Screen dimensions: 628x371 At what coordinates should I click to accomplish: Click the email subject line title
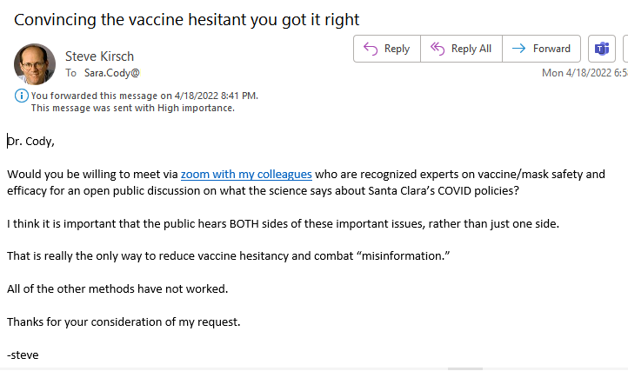point(187,20)
